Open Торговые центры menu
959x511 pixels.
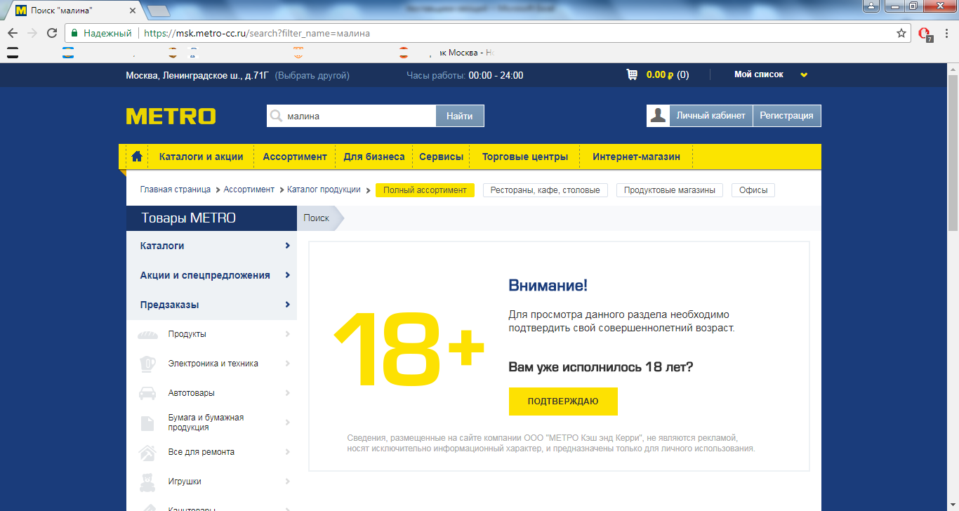(x=525, y=157)
